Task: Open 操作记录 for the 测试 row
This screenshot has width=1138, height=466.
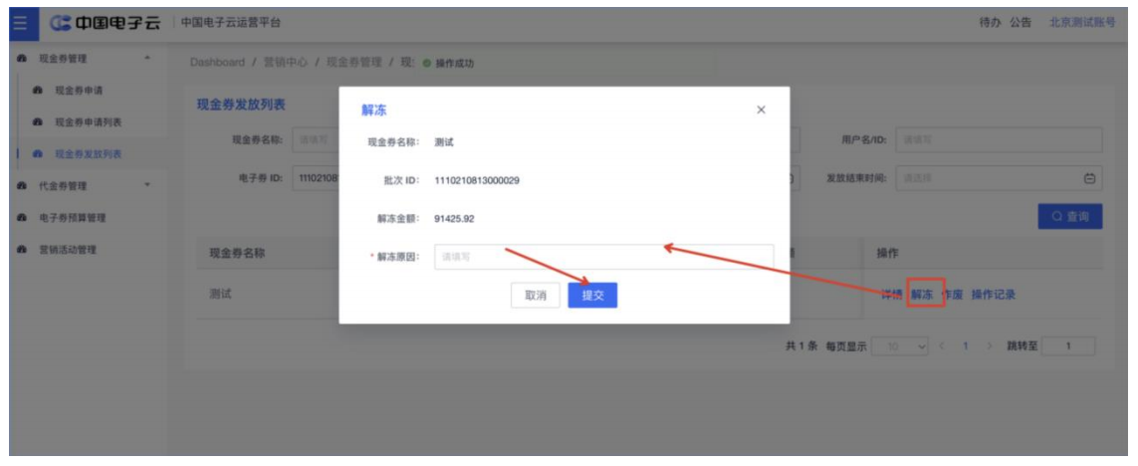Action: tap(993, 295)
